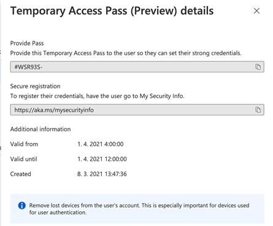Click the blue information icon
The height and width of the screenshot is (226, 273).
pyautogui.click(x=22, y=205)
